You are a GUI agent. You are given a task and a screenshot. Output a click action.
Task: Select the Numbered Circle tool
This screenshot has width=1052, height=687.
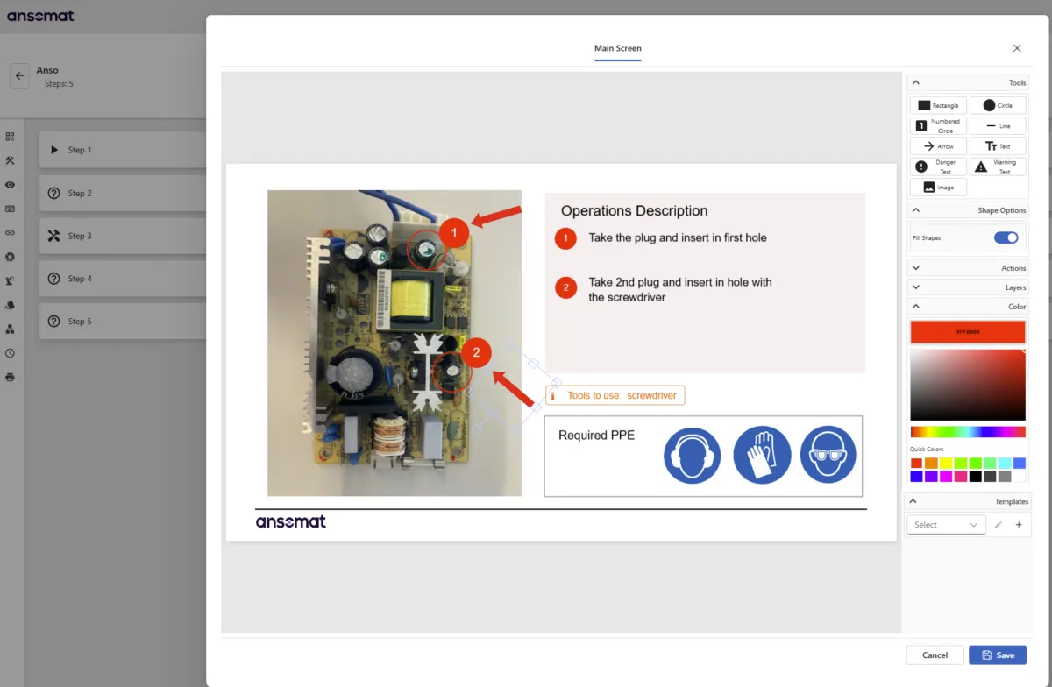pyautogui.click(x=938, y=125)
